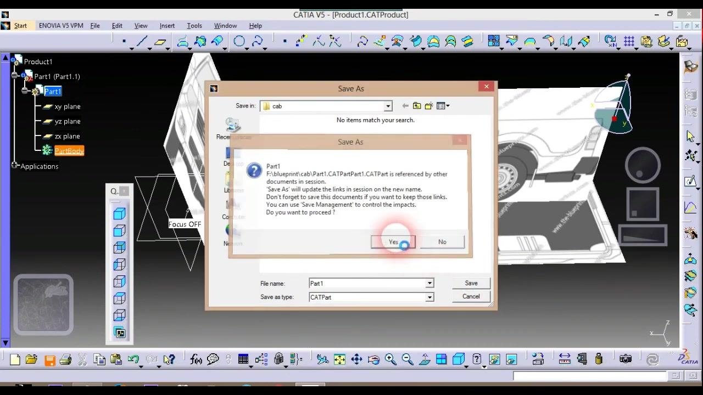Select the Circle tool in top toolbar

pos(239,42)
